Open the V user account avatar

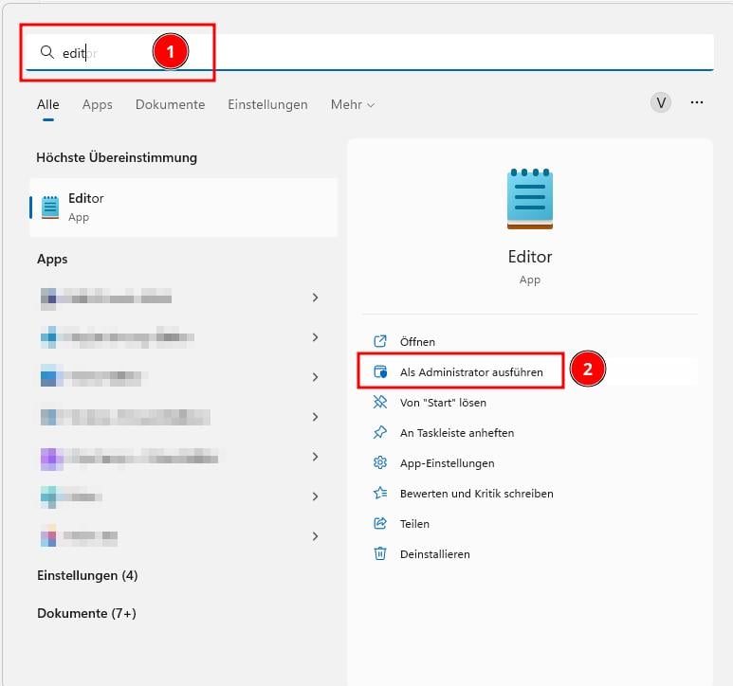tap(661, 102)
